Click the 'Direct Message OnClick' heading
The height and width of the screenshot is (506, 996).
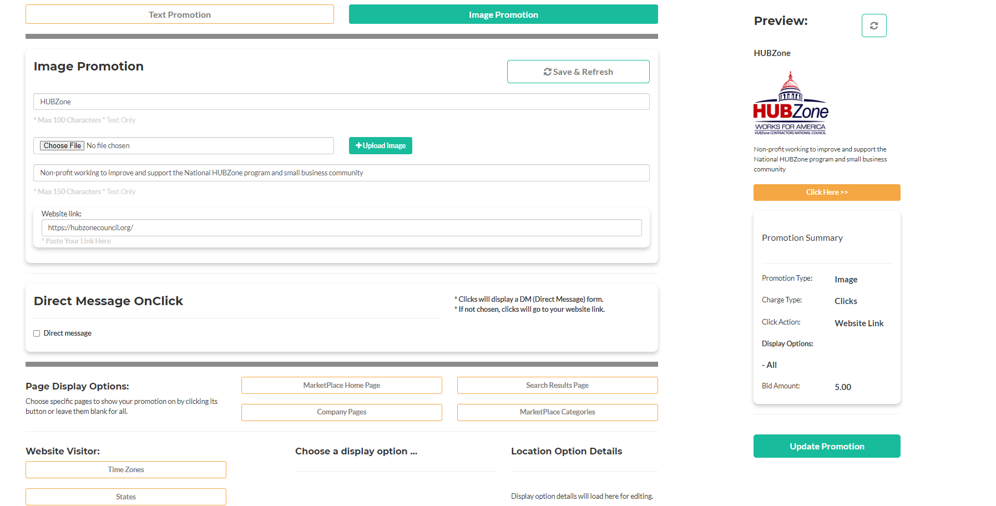108,301
